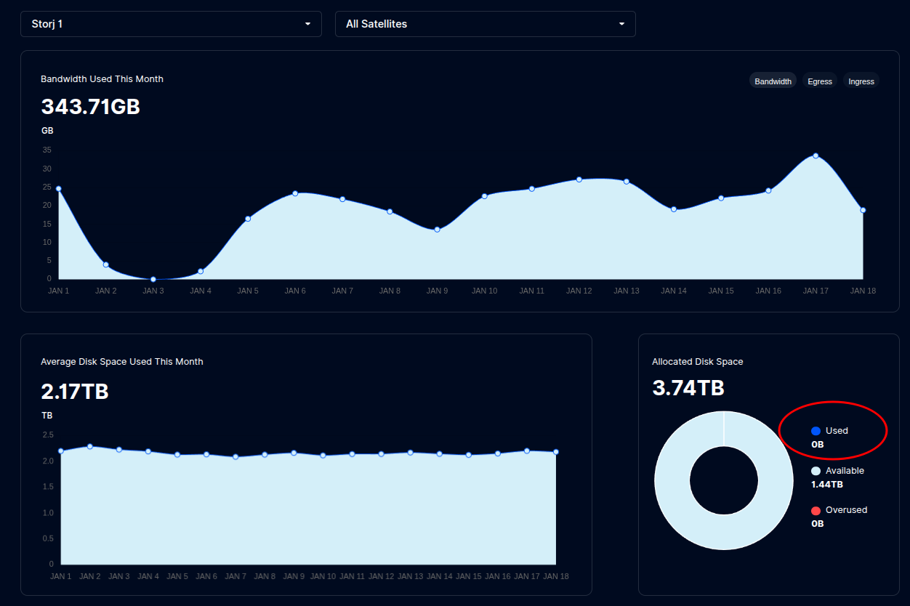
Task: Click the JAN 2 disk space data point
Action: [90, 446]
